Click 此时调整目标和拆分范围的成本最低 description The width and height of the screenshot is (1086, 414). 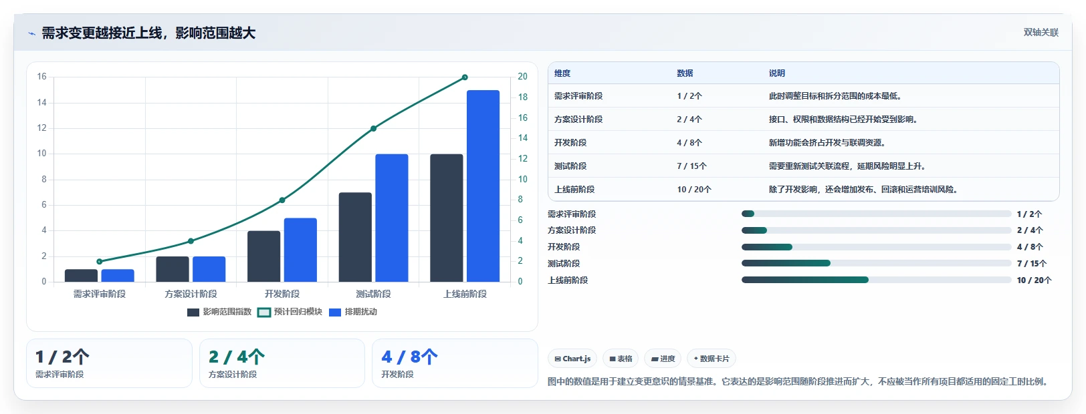(x=837, y=96)
